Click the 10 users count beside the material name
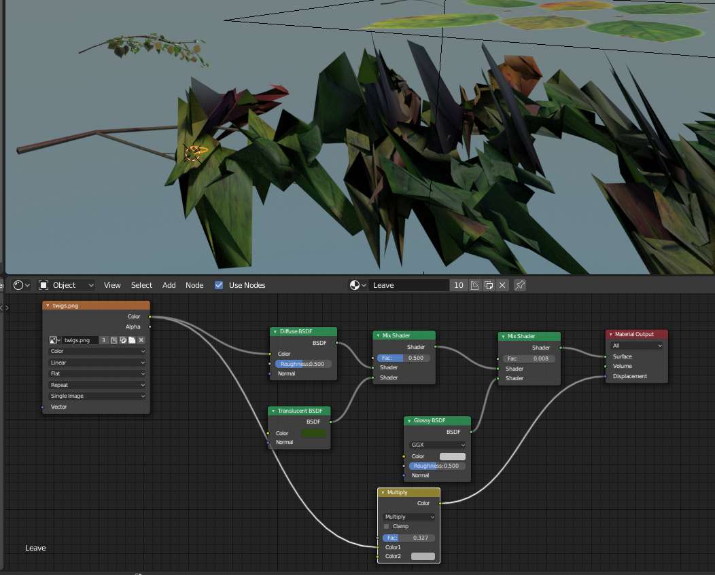715x575 pixels. tap(459, 285)
